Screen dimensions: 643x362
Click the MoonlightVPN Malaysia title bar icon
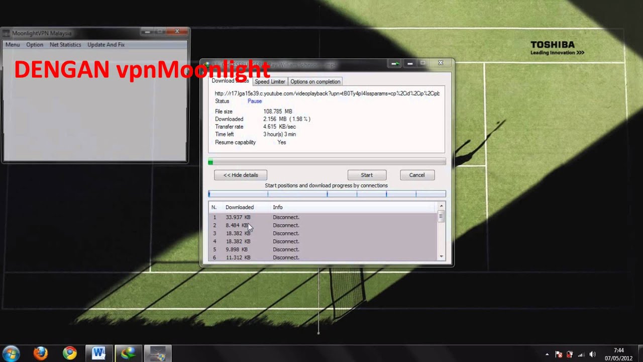(6, 33)
